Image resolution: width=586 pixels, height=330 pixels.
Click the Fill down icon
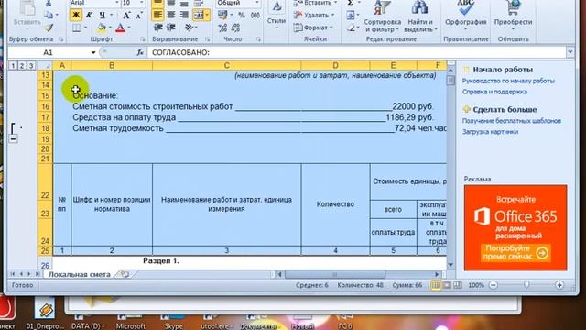[350, 16]
